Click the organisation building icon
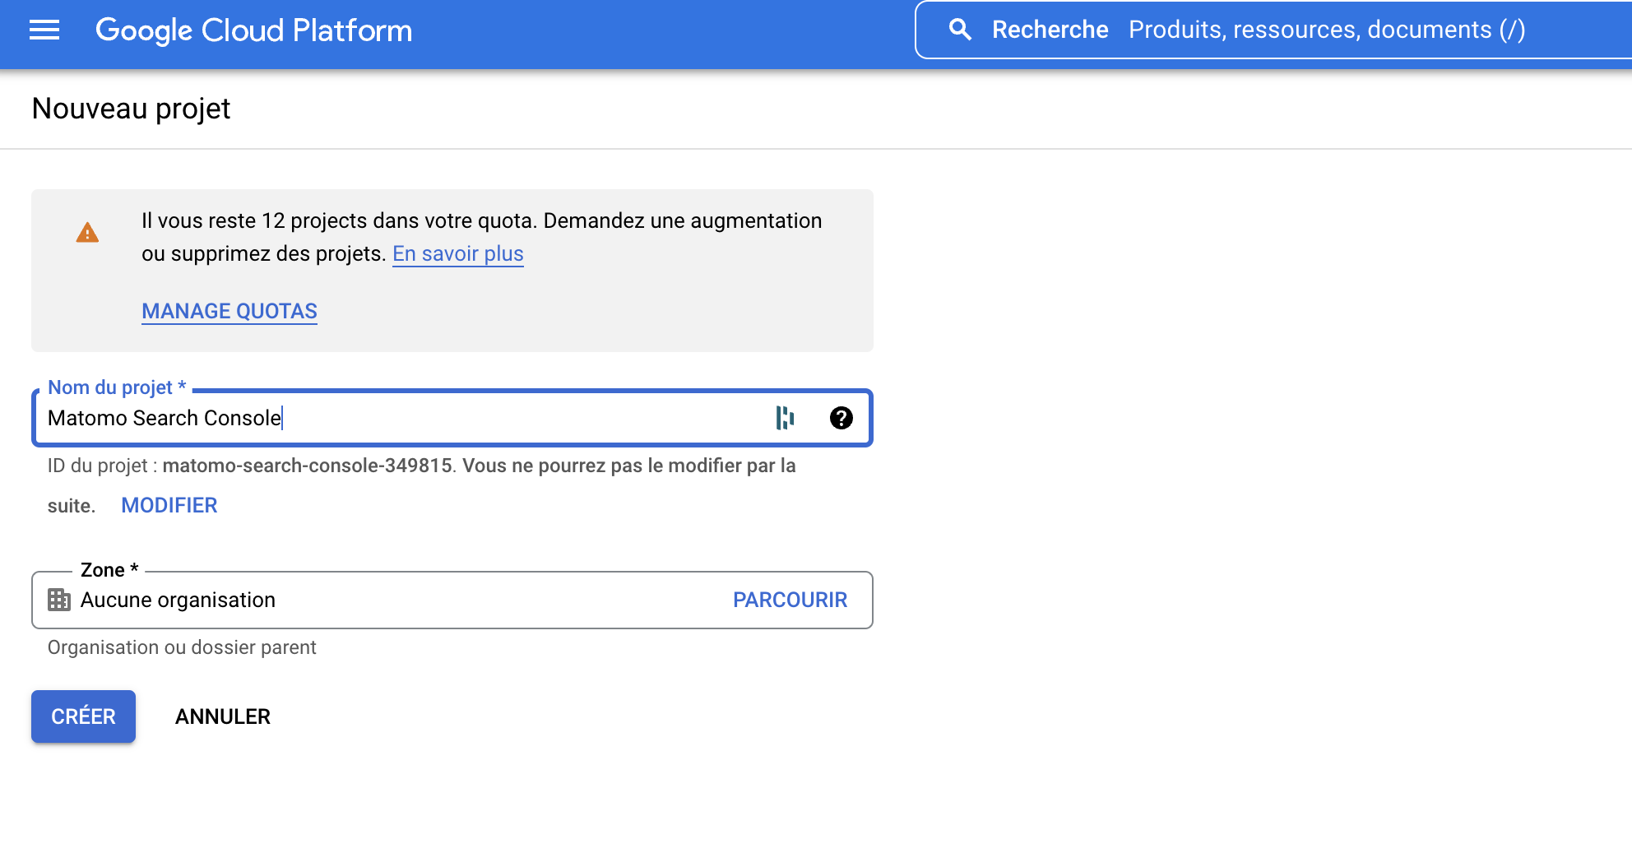The height and width of the screenshot is (867, 1632). coord(59,600)
